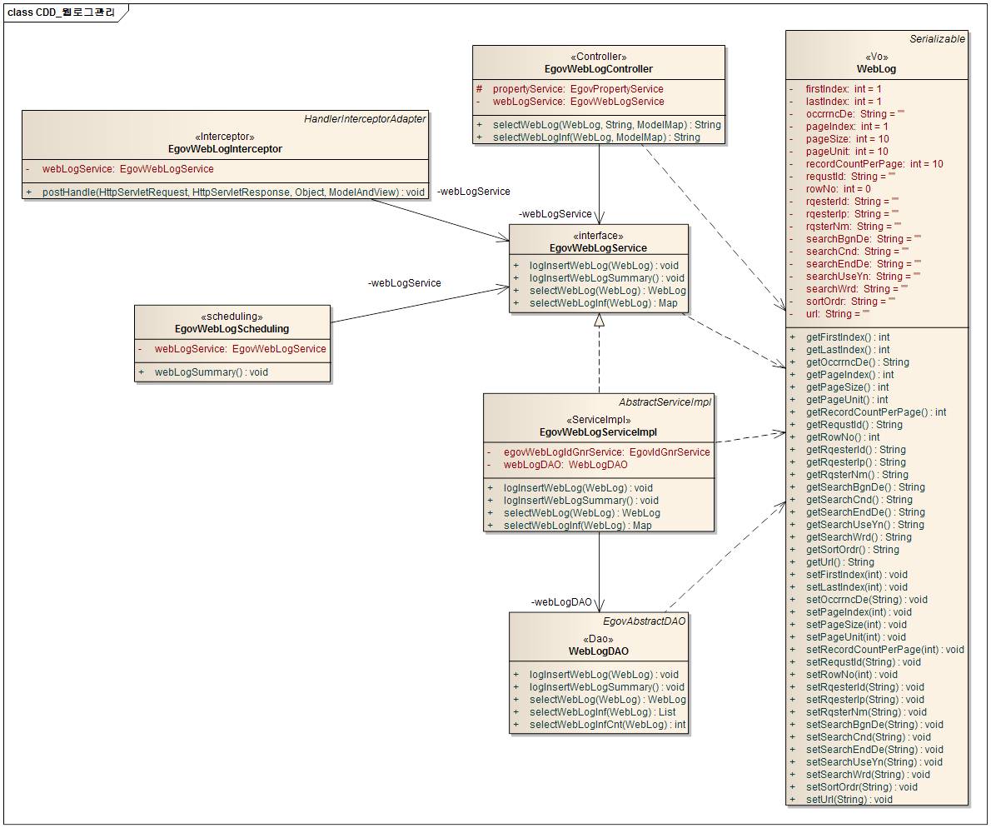Select the HandlerInterceptorAdapter parent label

[365, 119]
